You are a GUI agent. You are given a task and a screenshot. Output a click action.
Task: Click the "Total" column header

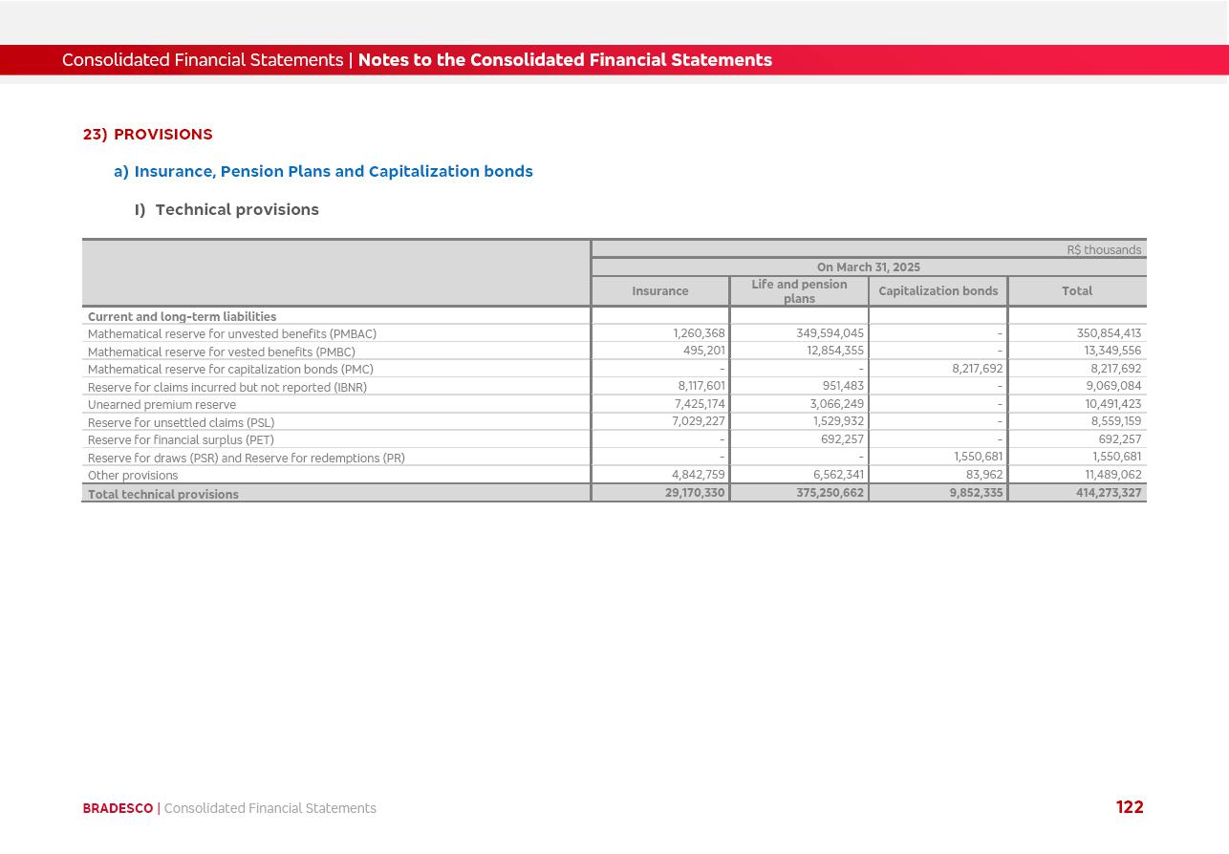[x=1076, y=291]
